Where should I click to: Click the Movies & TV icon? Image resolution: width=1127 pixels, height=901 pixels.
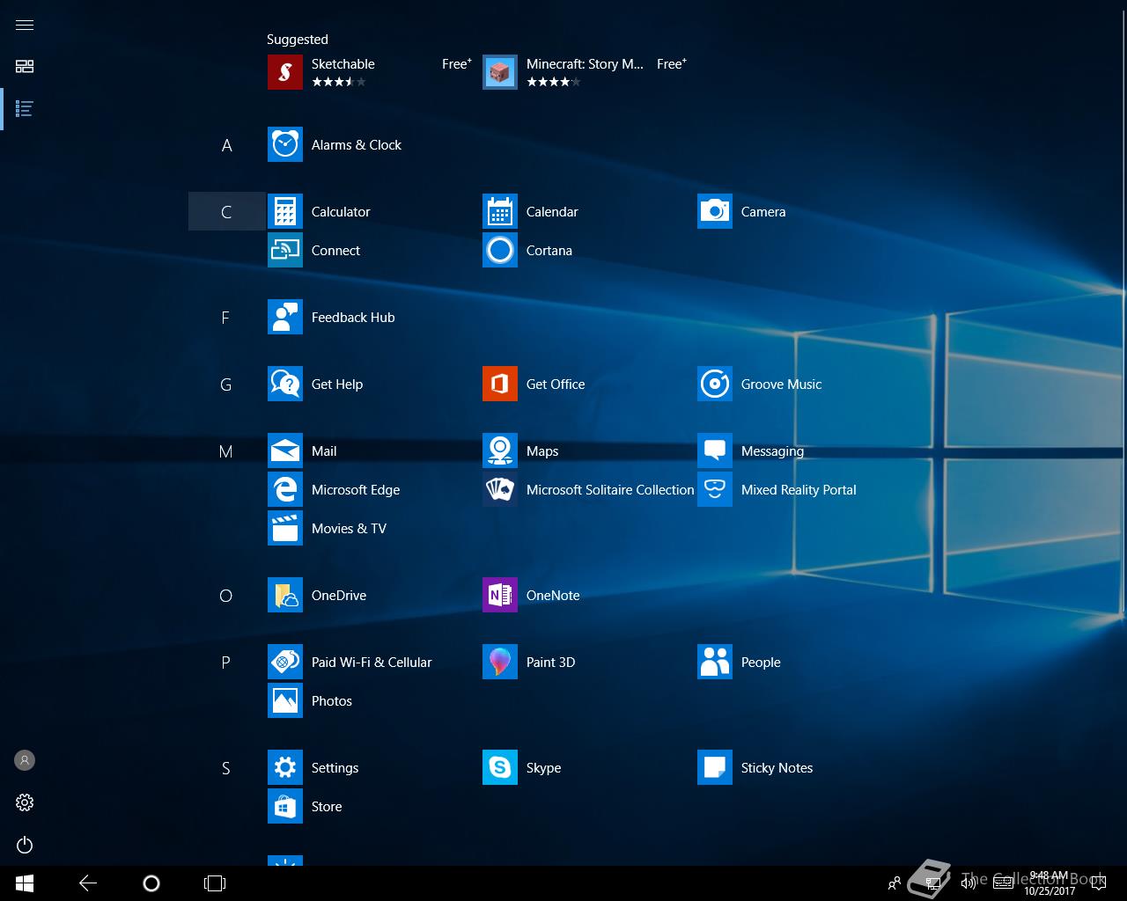click(x=285, y=528)
